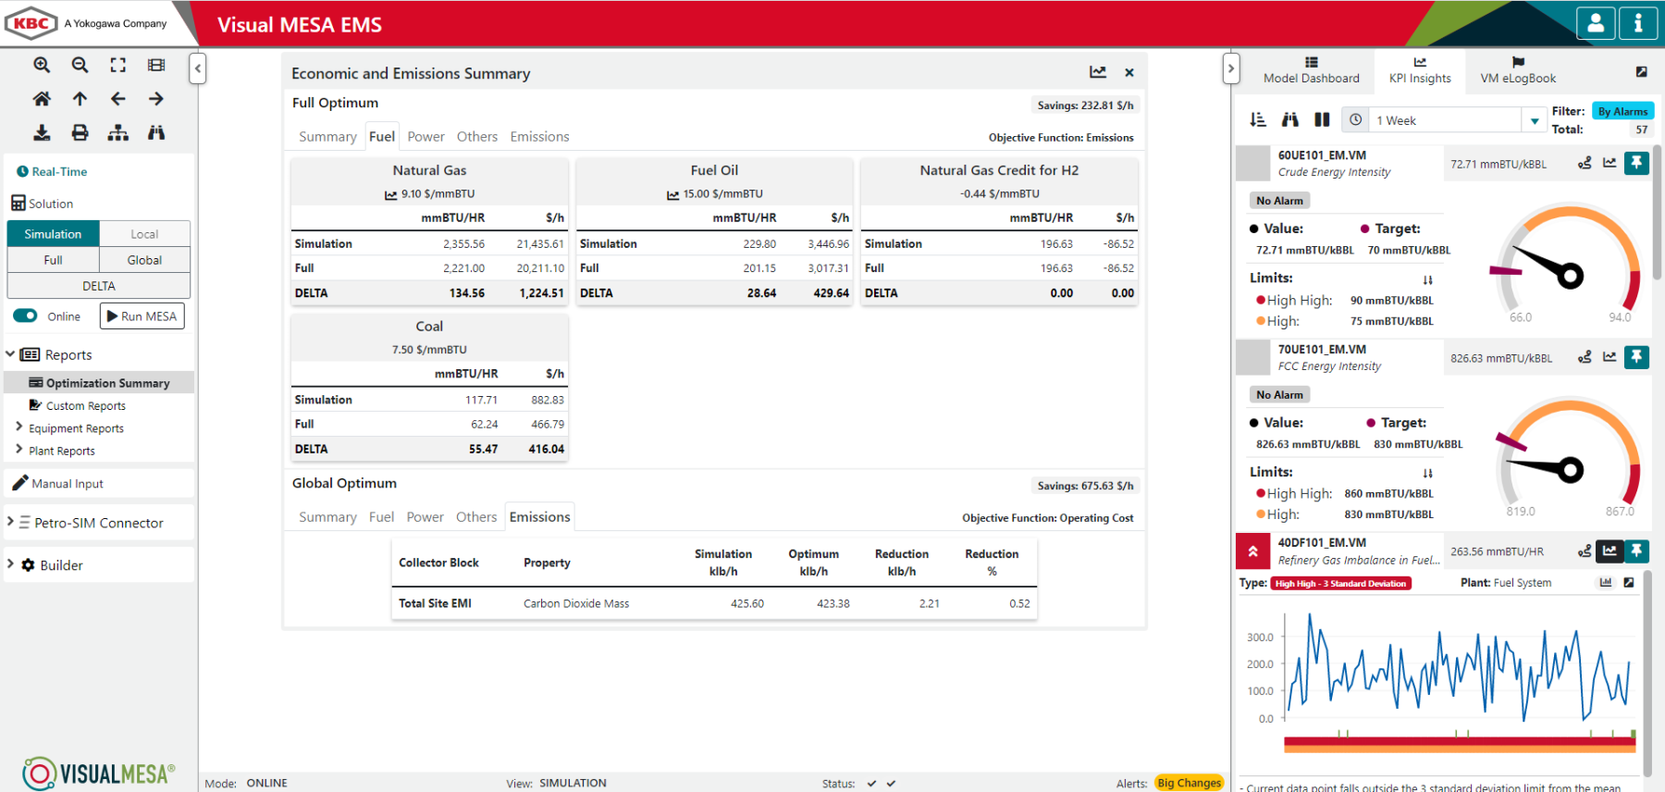Switch solution view to Global
Screen dimensions: 1665x792
(x=144, y=260)
